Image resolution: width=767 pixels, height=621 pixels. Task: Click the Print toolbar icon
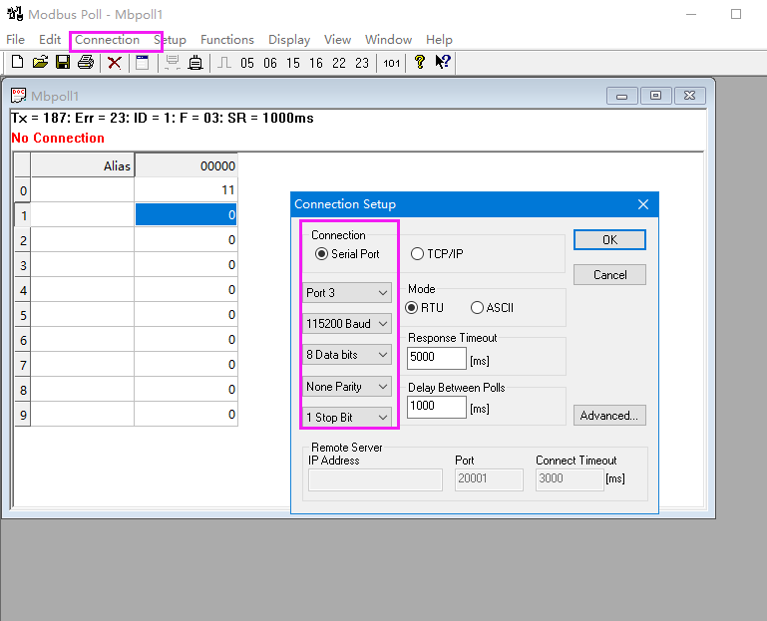point(86,63)
